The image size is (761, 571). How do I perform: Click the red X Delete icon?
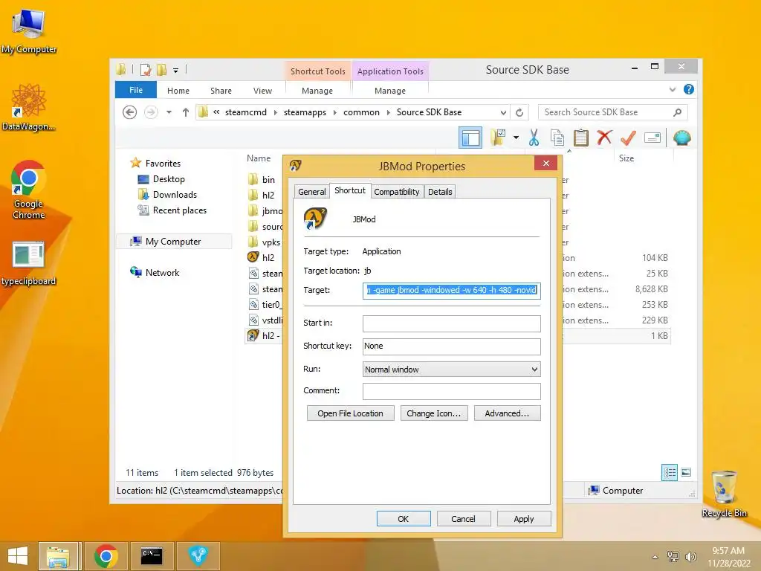604,138
